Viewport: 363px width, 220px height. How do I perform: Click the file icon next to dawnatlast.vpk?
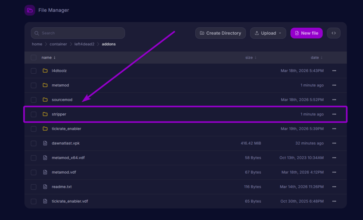point(45,143)
